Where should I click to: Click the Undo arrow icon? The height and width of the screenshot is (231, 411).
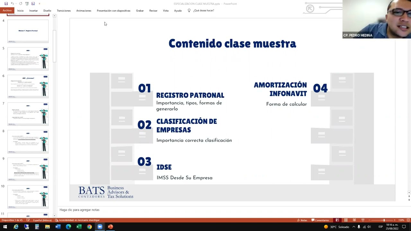(x=12, y=4)
